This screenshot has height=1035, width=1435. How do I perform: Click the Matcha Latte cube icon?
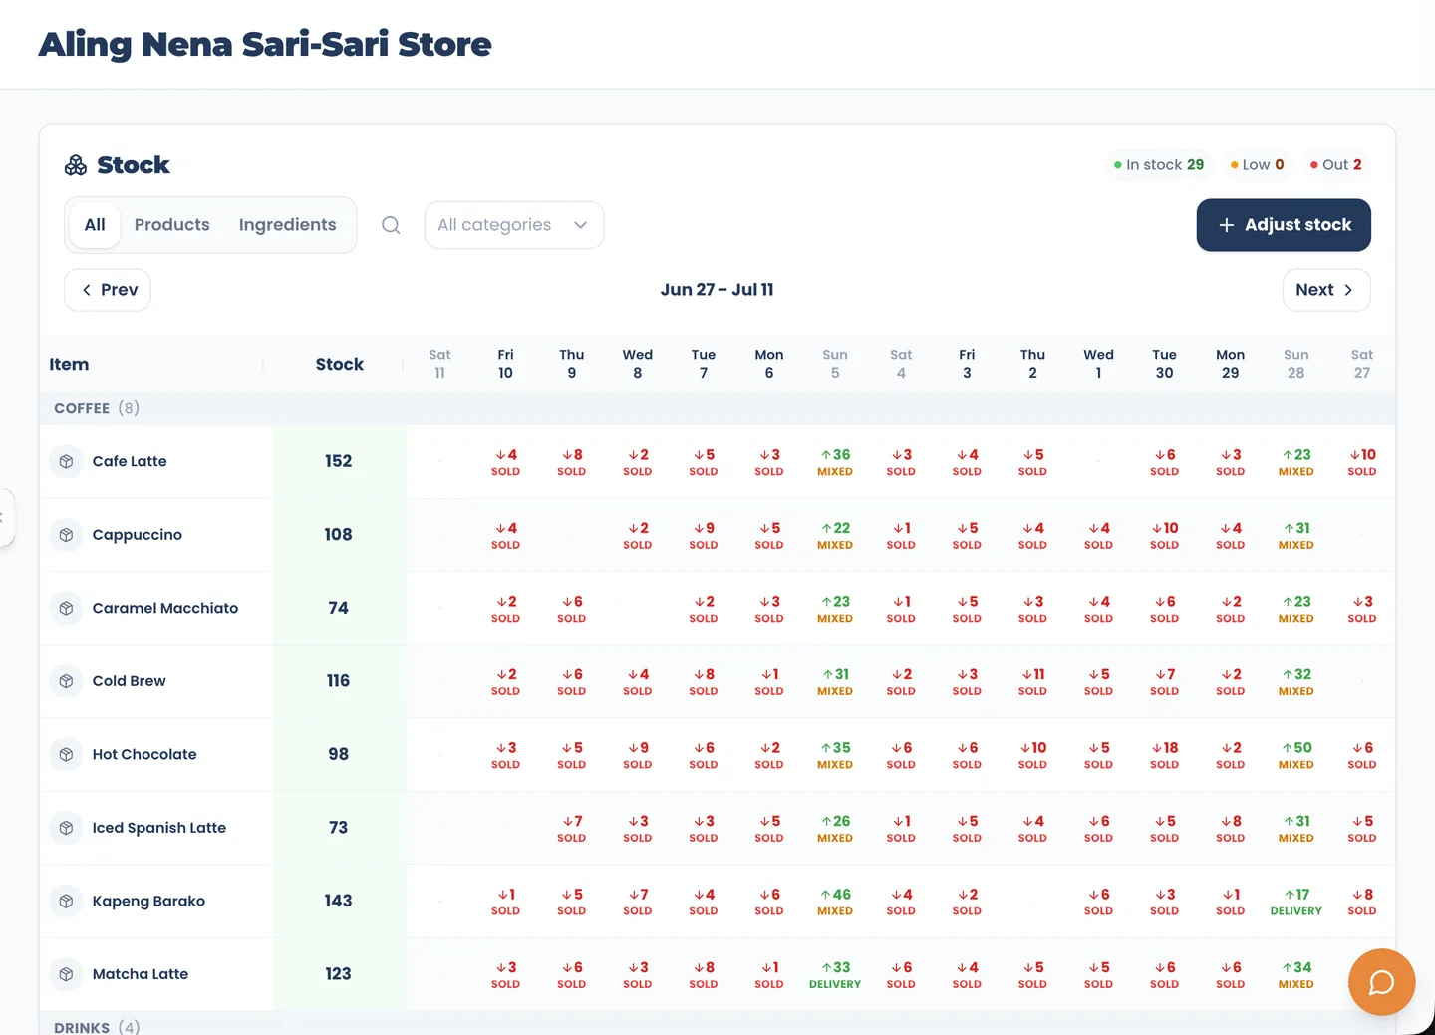(x=66, y=974)
